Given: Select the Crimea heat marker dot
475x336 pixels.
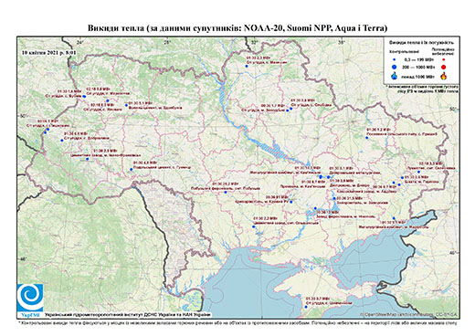Looking at the screenshot, I should (x=306, y=307).
